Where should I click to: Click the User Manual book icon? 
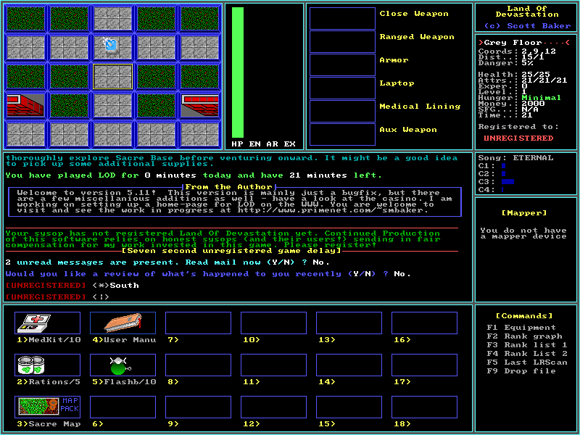tap(123, 323)
